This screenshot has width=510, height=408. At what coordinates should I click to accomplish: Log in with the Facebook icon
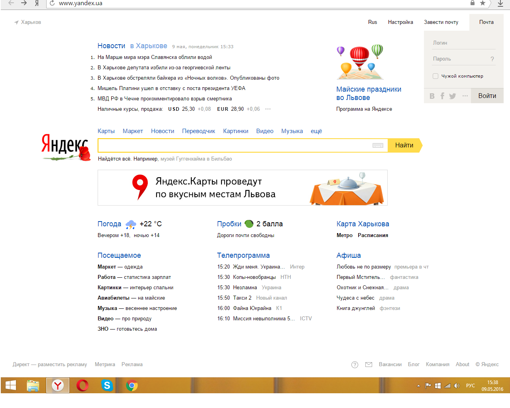tap(442, 96)
